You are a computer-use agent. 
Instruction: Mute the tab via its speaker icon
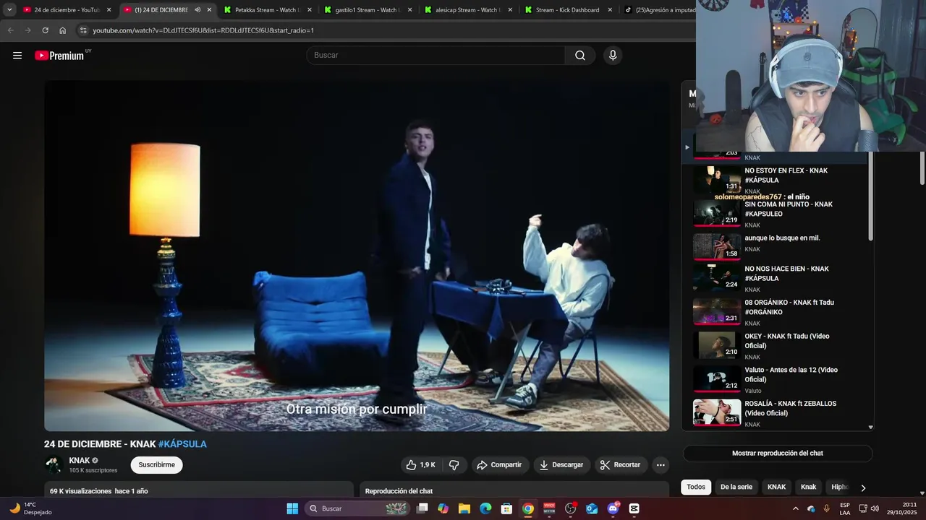[197, 10]
